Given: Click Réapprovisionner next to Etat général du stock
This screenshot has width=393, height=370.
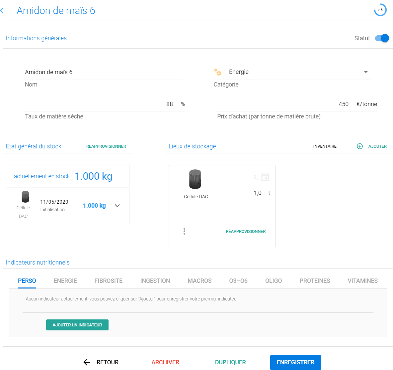Looking at the screenshot, I should click(106, 146).
